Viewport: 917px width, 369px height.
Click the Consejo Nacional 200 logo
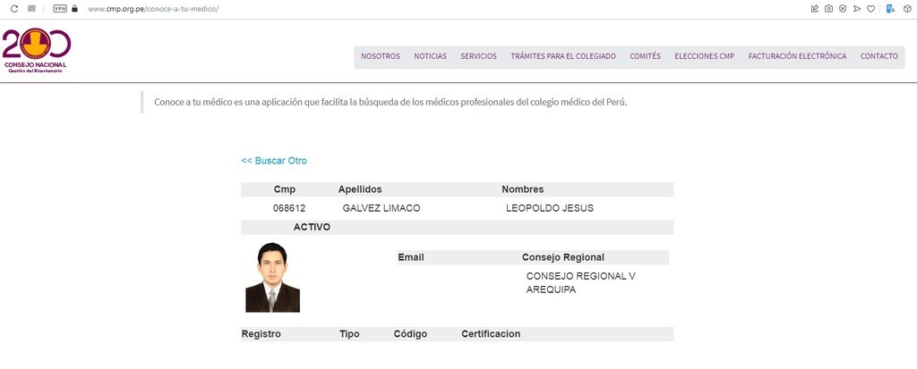[x=37, y=52]
